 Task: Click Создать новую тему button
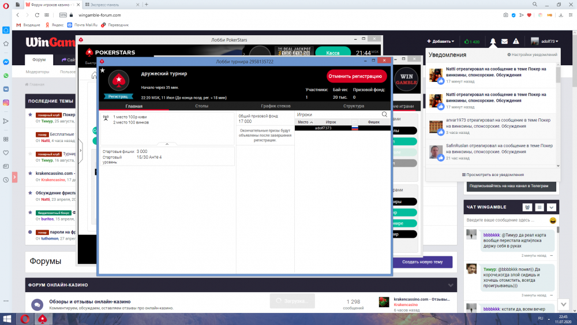[422, 262]
